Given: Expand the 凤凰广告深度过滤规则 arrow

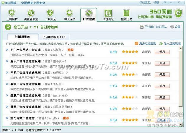Looking at the screenshot, I should coord(7,107).
